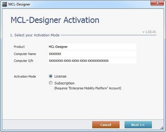Viewport: 166px width, 132px height.
Task: Click the 'Activation Mode' label
Action: point(25,77)
